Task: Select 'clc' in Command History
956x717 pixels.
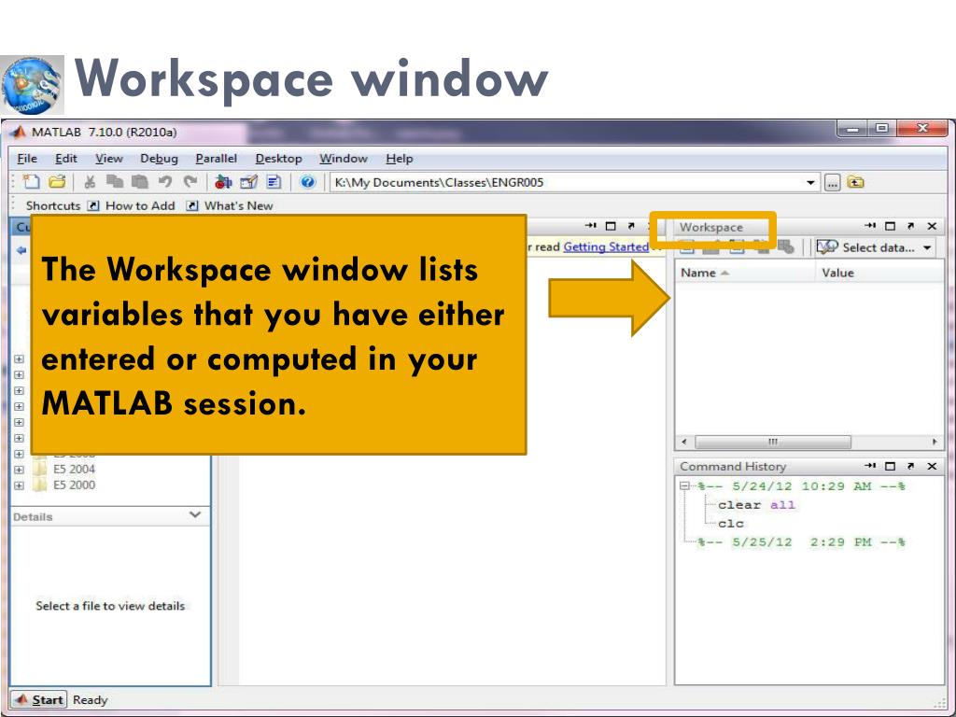Action: click(730, 524)
